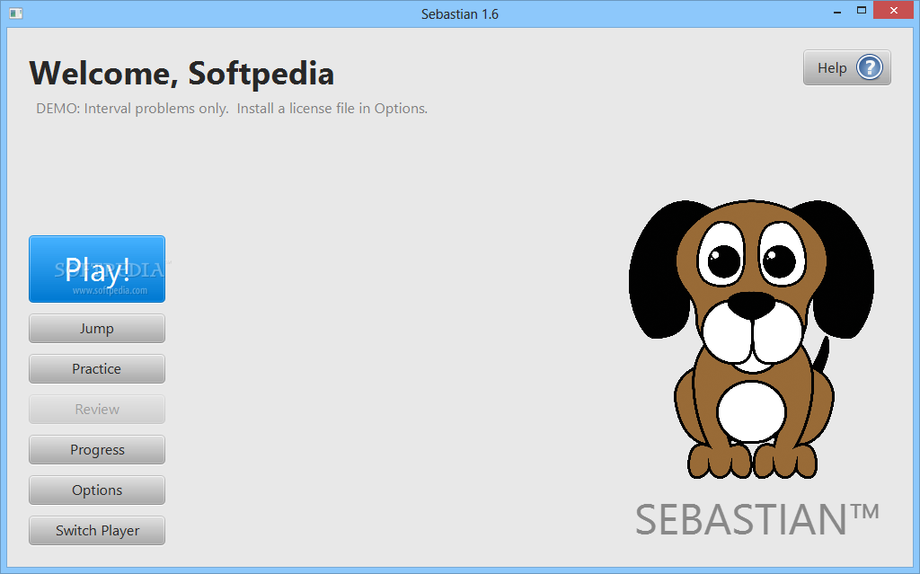Screen dimensions: 920x574
Task: Click the 'Welcome, Softpedia' heading
Action: [x=181, y=74]
